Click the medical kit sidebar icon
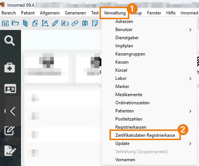 click(x=10, y=68)
